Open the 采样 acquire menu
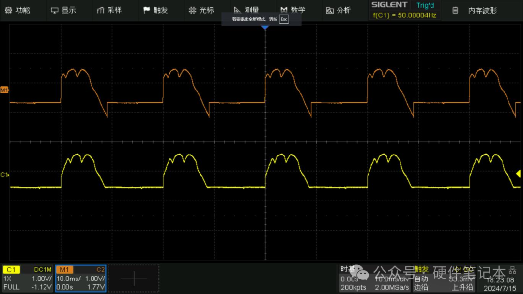 click(x=109, y=10)
